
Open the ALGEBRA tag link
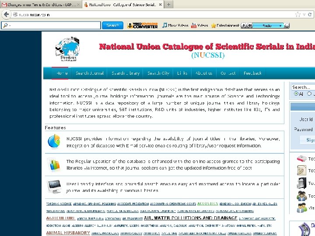(77, 226)
